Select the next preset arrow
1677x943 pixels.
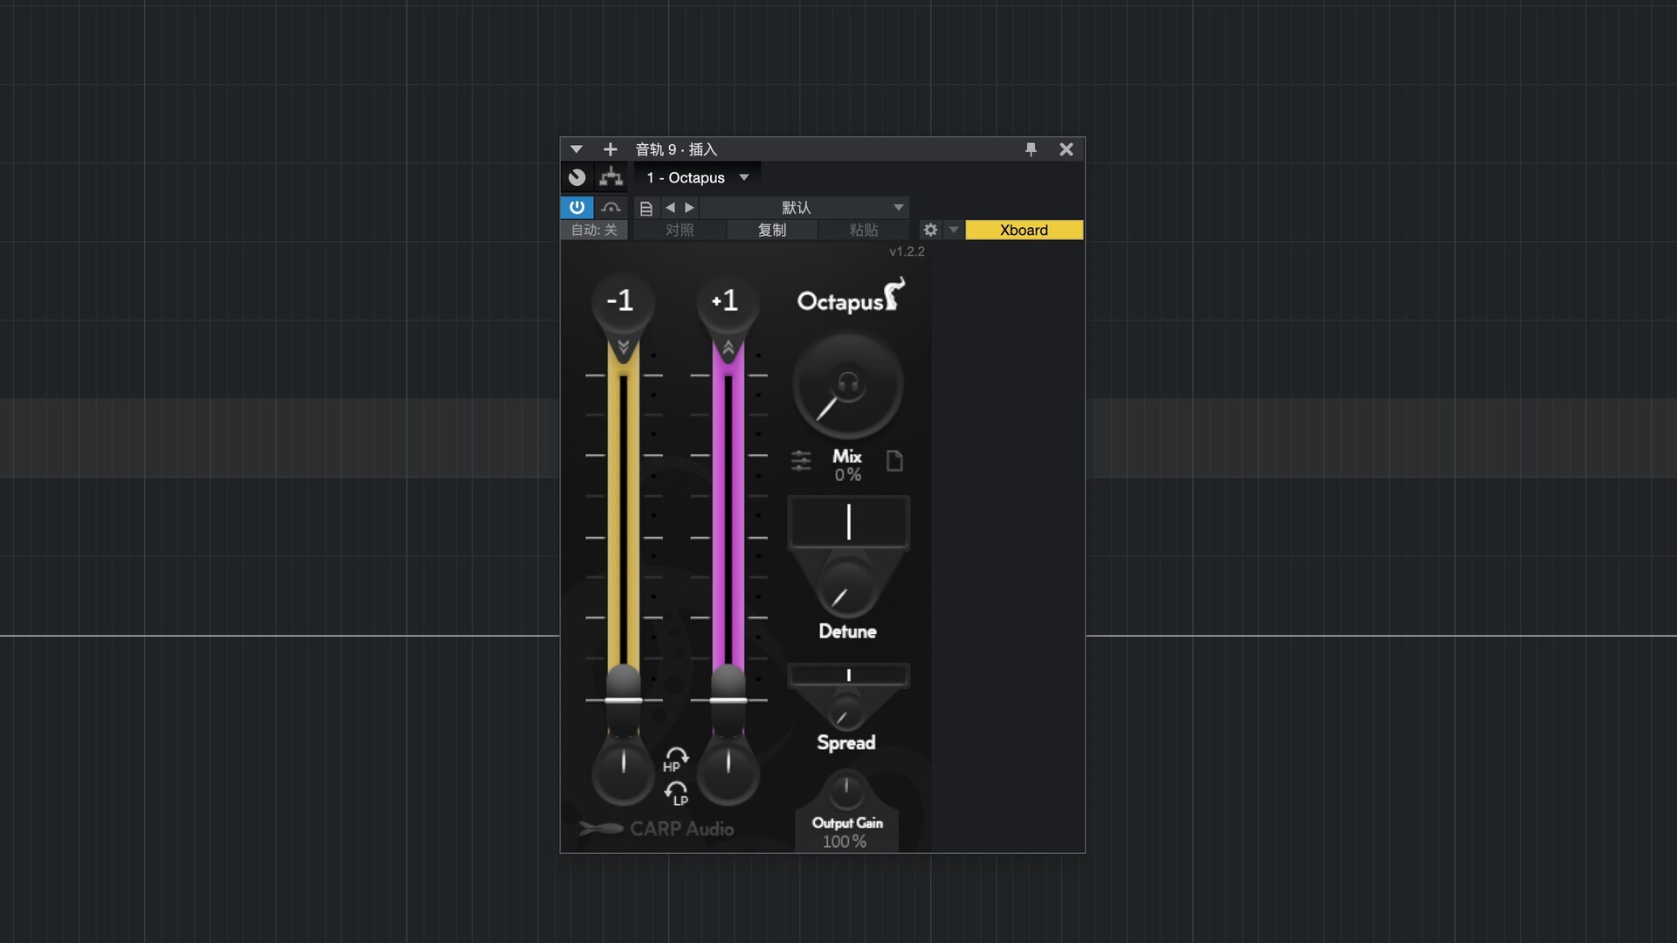[x=689, y=208]
